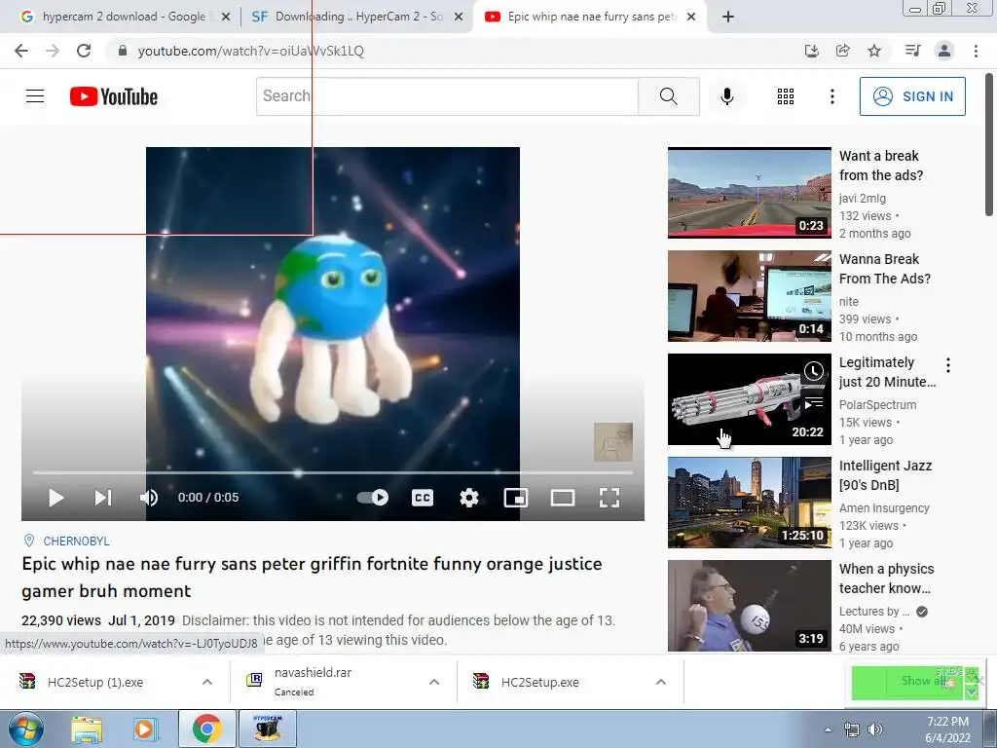Close the Epic whip nae nae YouTube tab
The height and width of the screenshot is (748, 997).
pyautogui.click(x=692, y=18)
